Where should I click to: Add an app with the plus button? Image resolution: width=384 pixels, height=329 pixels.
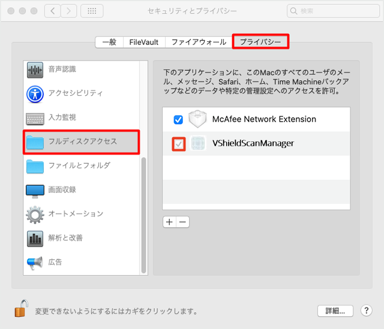tap(169, 222)
